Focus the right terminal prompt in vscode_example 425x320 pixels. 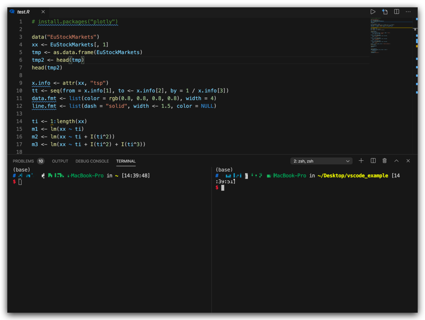coord(223,188)
